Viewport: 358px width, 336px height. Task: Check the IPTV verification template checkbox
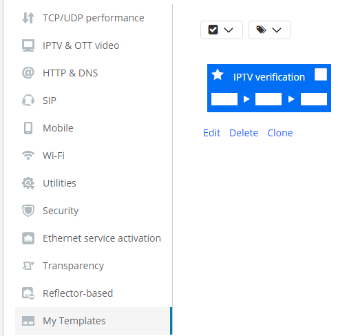pyautogui.click(x=321, y=74)
